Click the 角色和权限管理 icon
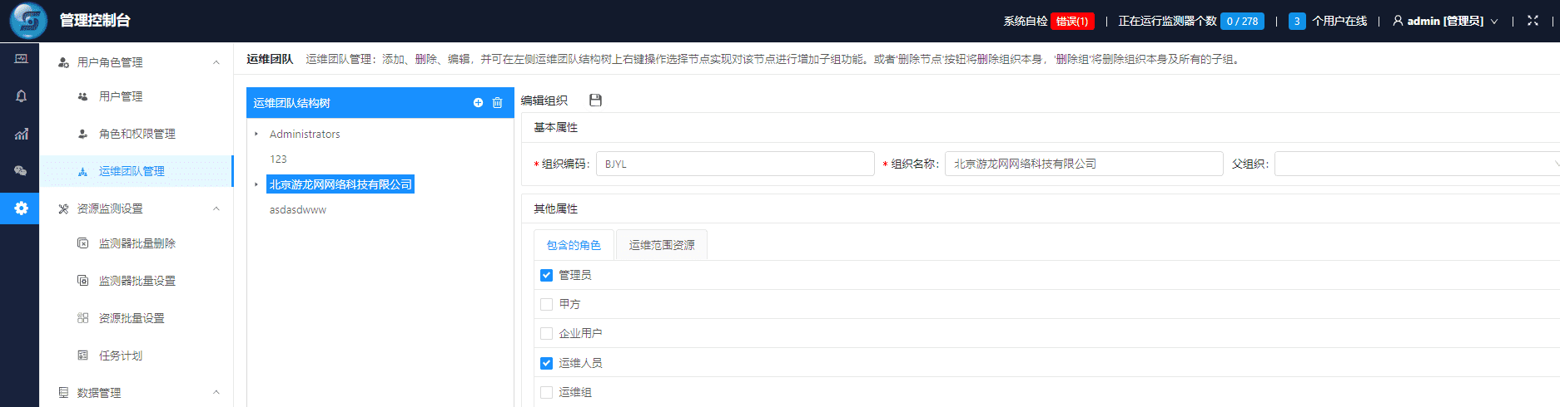This screenshot has width=1560, height=407. (x=82, y=134)
